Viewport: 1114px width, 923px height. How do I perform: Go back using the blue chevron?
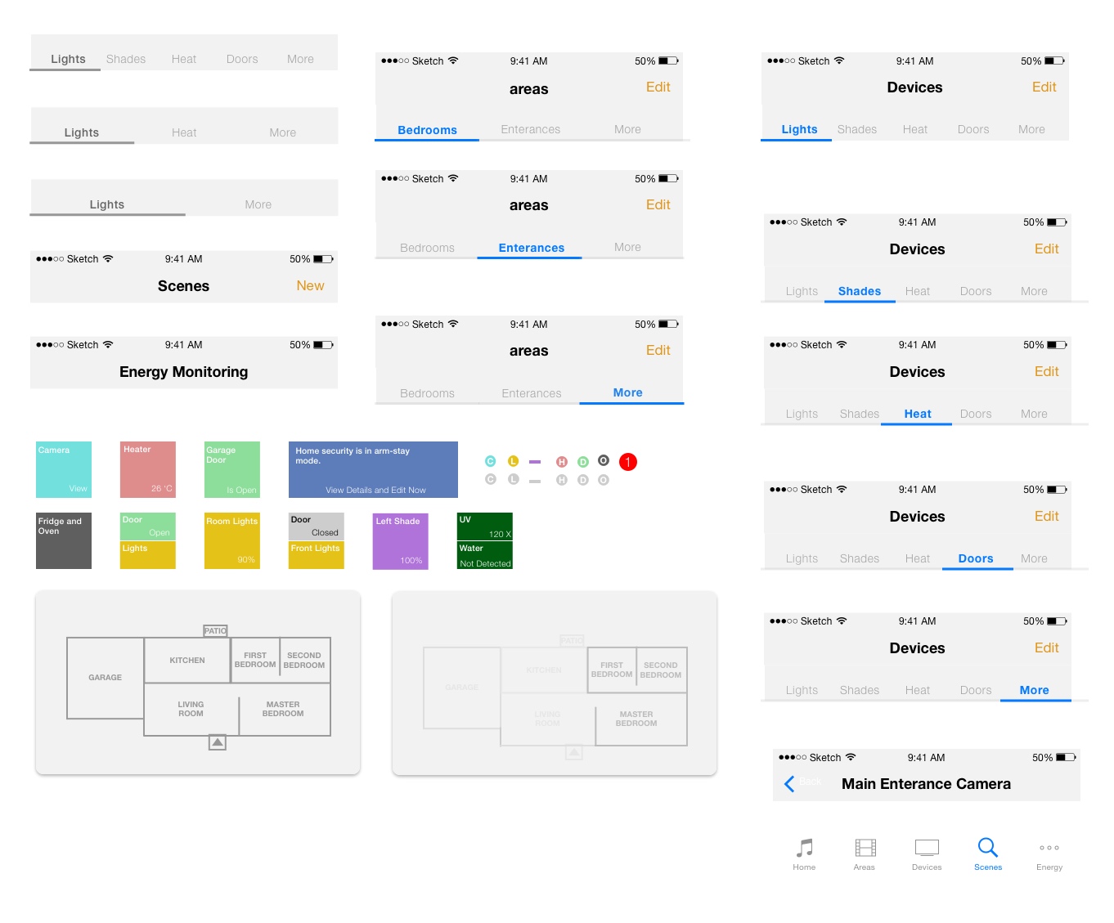pos(789,784)
